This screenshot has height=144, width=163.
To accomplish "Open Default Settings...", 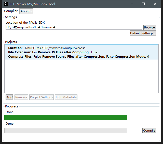I will [143, 33].
